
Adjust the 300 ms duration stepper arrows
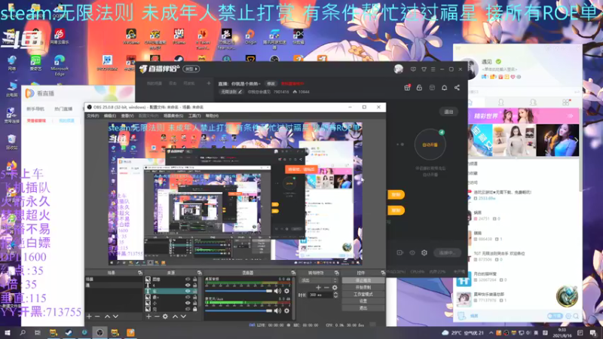click(x=335, y=295)
